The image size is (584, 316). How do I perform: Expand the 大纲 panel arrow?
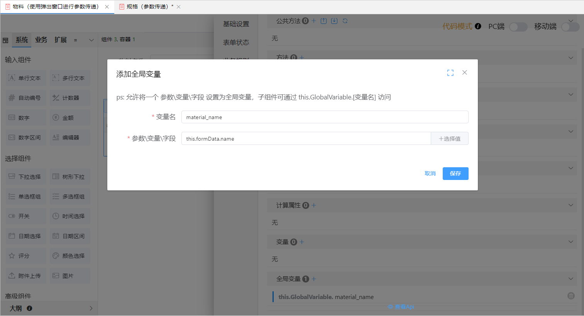(91, 308)
